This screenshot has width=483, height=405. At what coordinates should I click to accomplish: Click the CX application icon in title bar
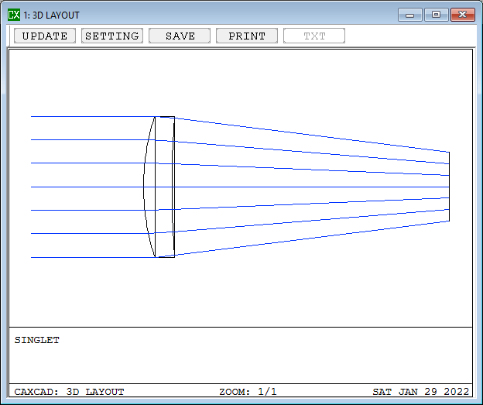14,15
